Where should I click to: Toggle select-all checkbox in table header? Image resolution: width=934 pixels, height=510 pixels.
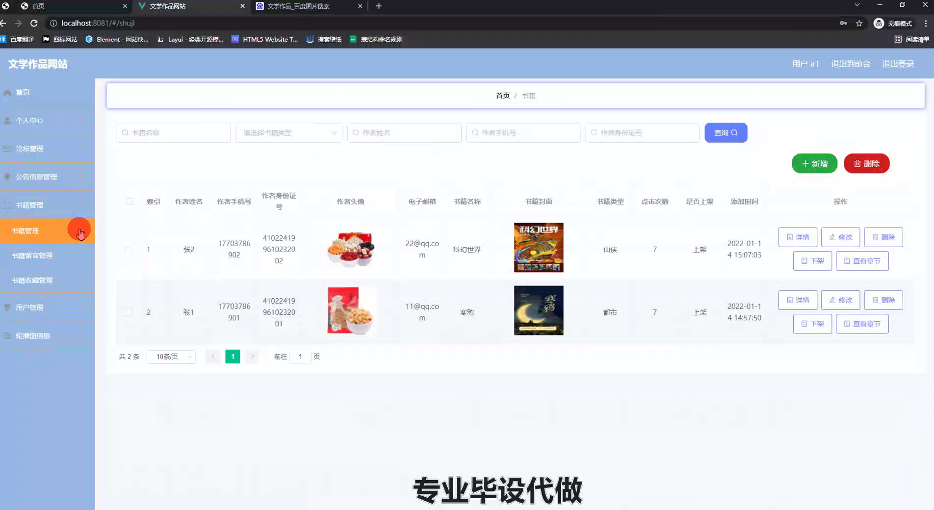(129, 202)
